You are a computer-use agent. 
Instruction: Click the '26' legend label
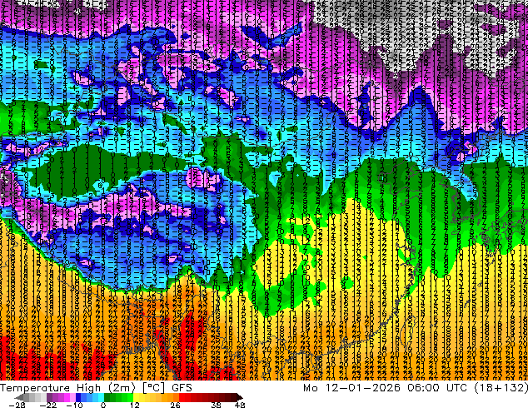pos(175,405)
